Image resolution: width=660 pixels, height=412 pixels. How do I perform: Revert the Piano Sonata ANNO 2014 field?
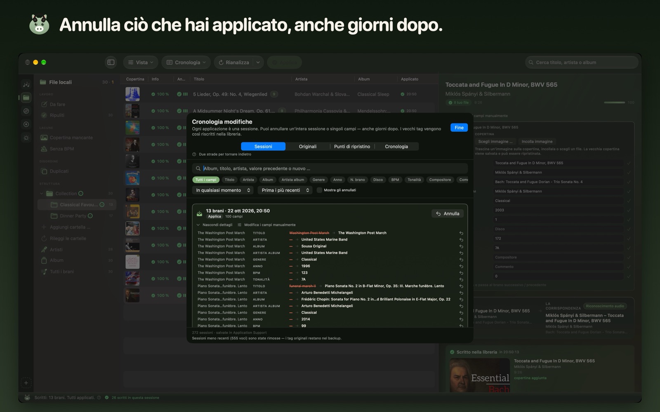pyautogui.click(x=461, y=319)
